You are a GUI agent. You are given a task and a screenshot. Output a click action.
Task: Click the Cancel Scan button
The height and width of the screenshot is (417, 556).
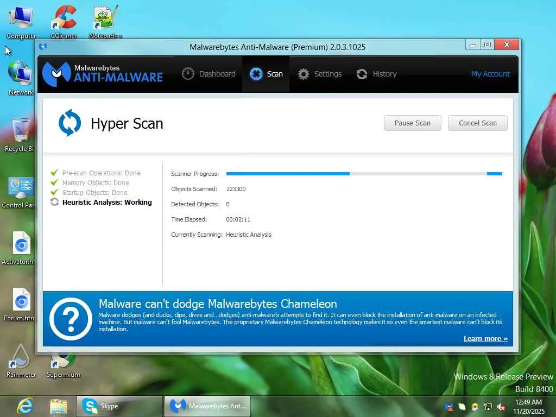478,123
